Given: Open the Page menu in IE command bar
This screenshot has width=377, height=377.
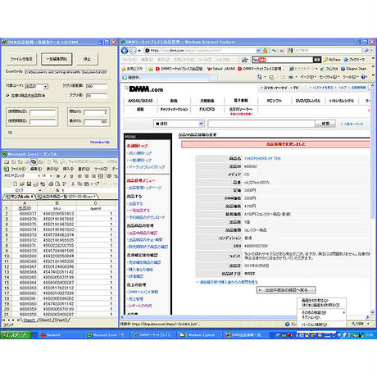Looking at the screenshot, I should [308, 77].
